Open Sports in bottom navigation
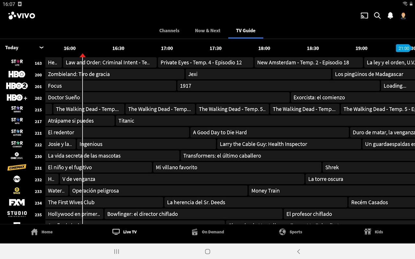The height and width of the screenshot is (259, 415). (x=291, y=232)
